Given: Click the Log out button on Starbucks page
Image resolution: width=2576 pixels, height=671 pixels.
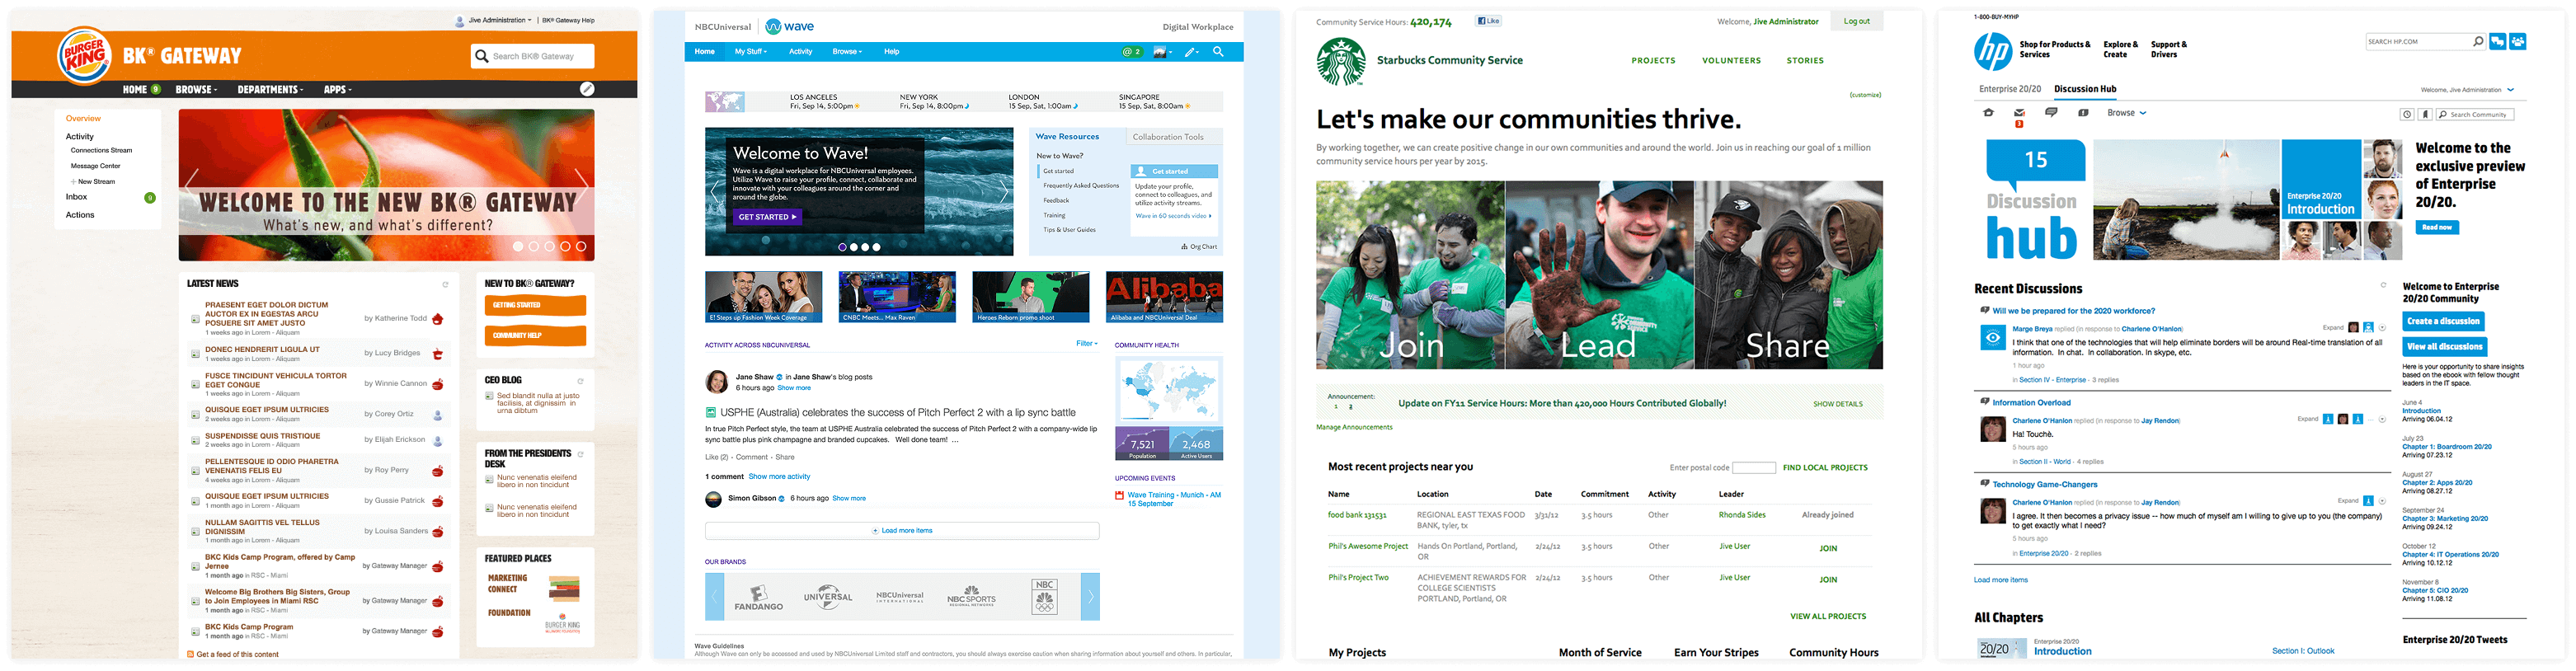Looking at the screenshot, I should [x=1856, y=21].
